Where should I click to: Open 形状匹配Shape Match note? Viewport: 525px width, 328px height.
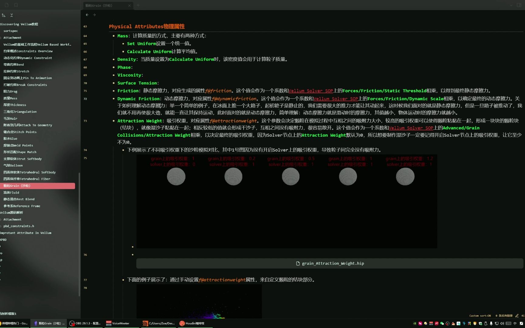click(20, 152)
